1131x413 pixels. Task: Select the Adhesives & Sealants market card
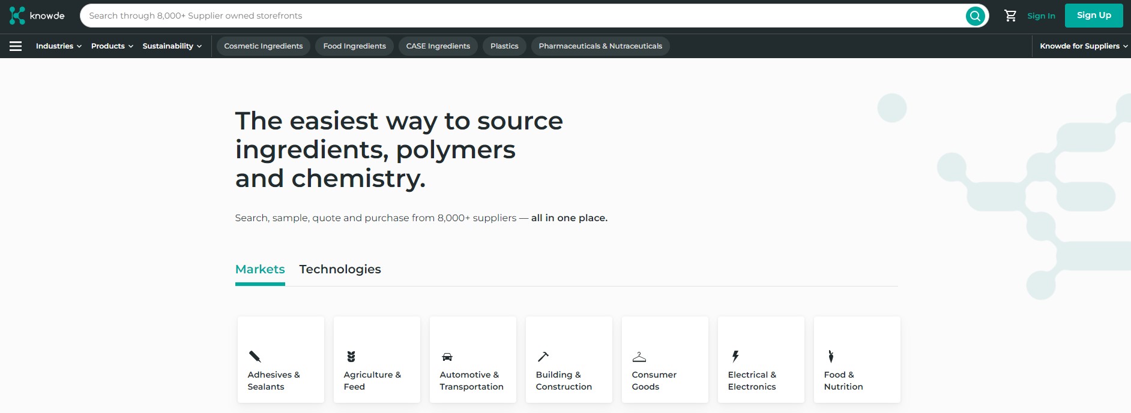coord(281,360)
